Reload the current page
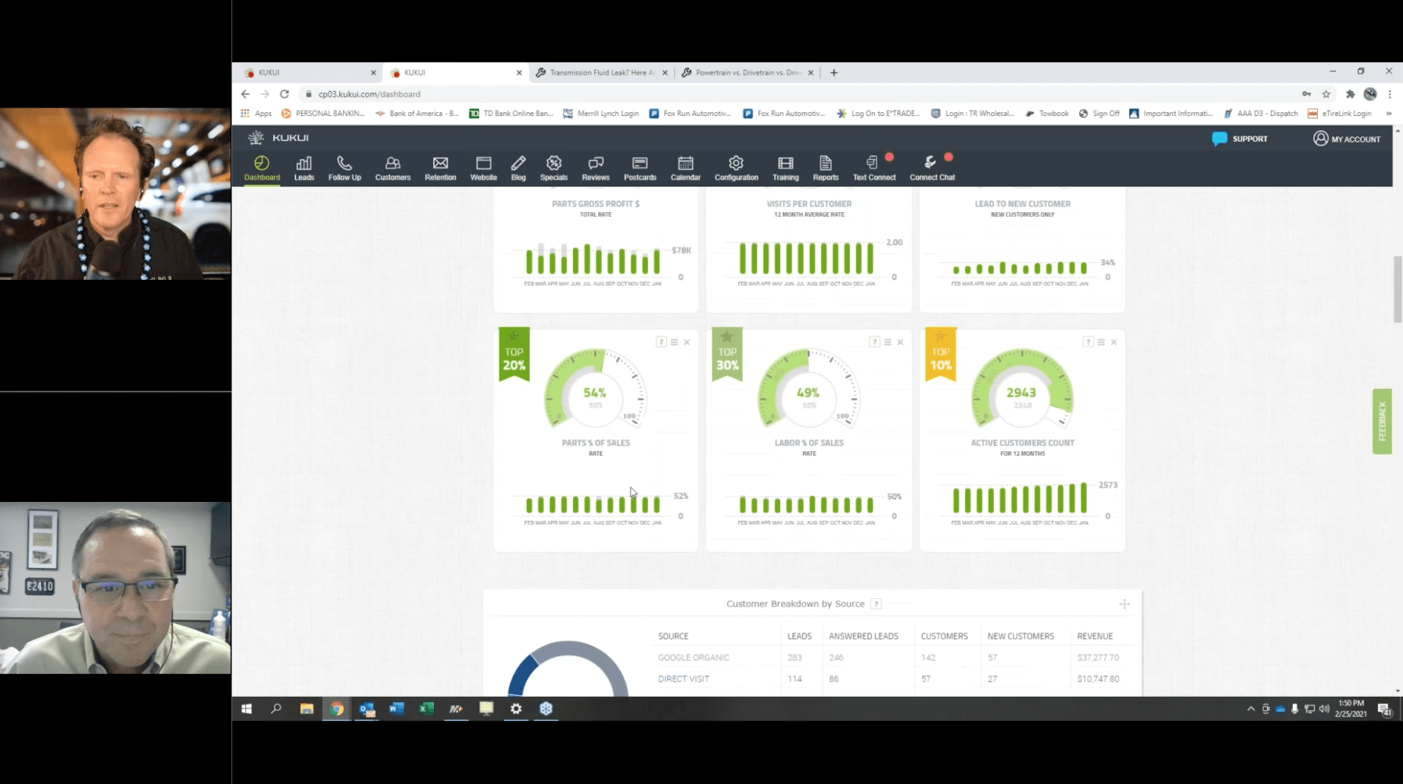This screenshot has height=784, width=1403. (x=285, y=94)
